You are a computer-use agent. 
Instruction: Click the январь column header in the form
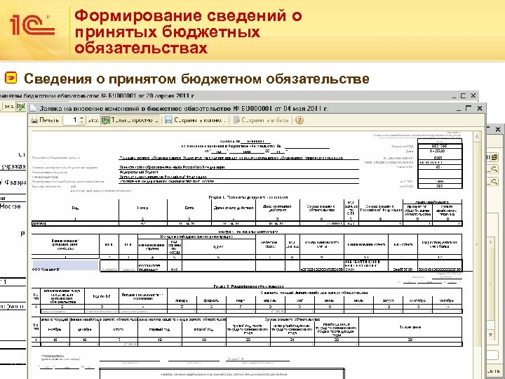[x=182, y=300]
